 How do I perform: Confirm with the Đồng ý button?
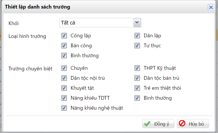pos(158,124)
